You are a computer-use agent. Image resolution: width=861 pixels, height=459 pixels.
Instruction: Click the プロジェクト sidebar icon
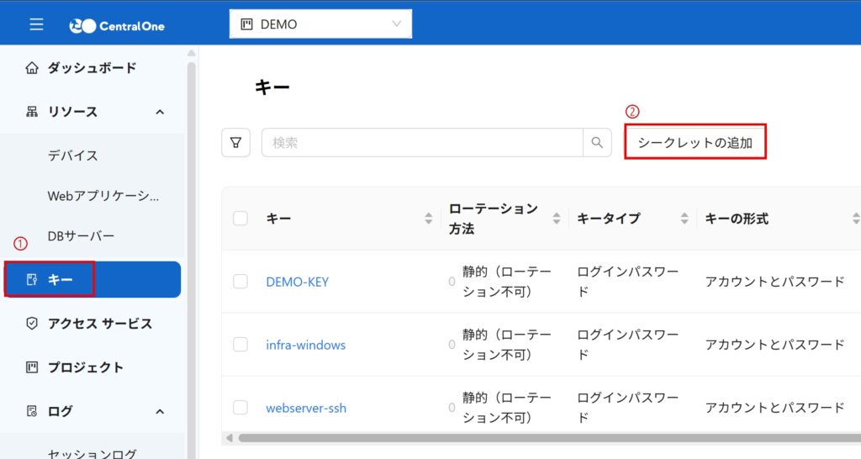[x=33, y=367]
